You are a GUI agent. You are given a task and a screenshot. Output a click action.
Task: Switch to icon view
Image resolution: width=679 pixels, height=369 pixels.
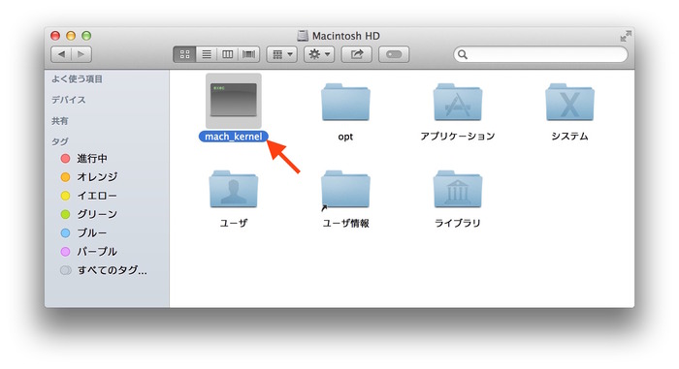(x=184, y=54)
